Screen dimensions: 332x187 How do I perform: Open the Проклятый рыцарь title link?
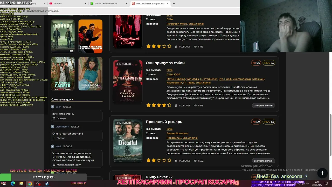(164, 122)
